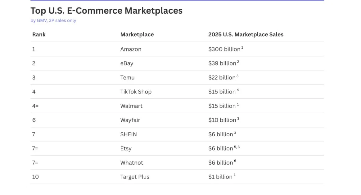The height and width of the screenshot is (195, 361).
Task: Click the Walmart marketplace name
Action: 131,106
